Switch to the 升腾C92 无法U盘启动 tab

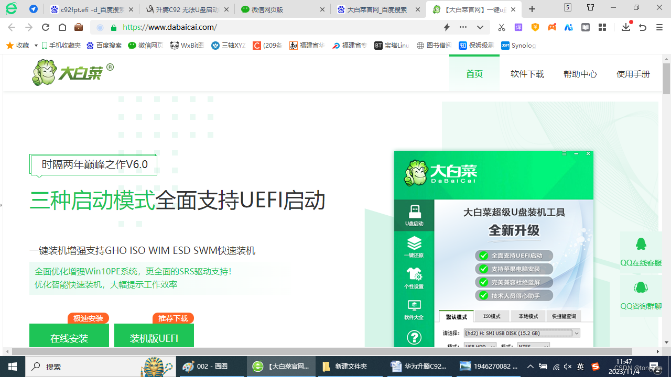coord(187,9)
